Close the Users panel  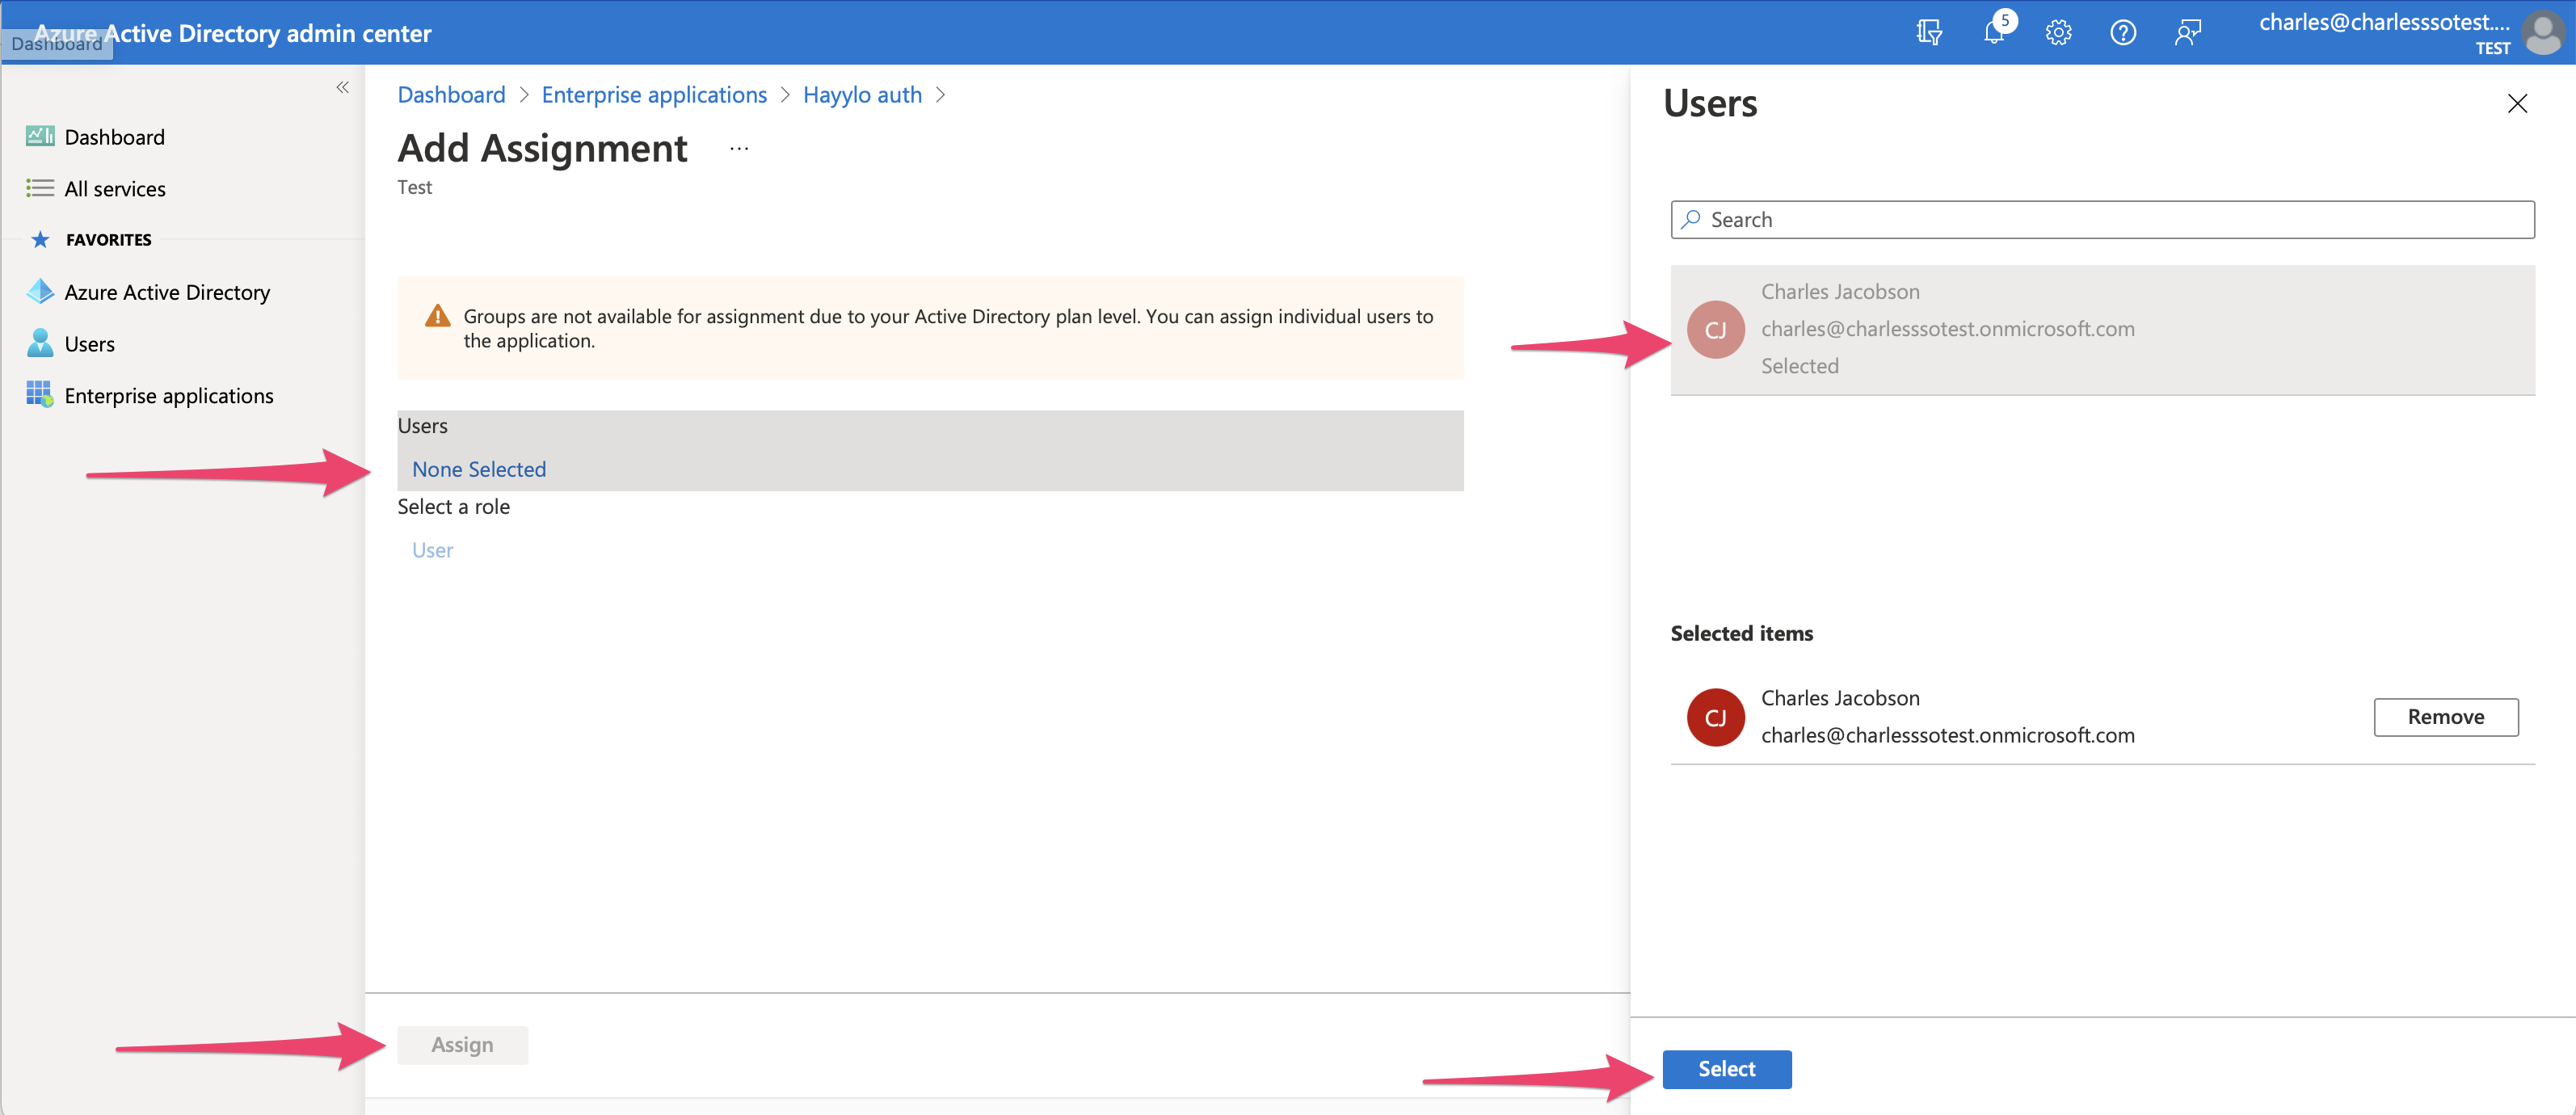coord(2517,104)
